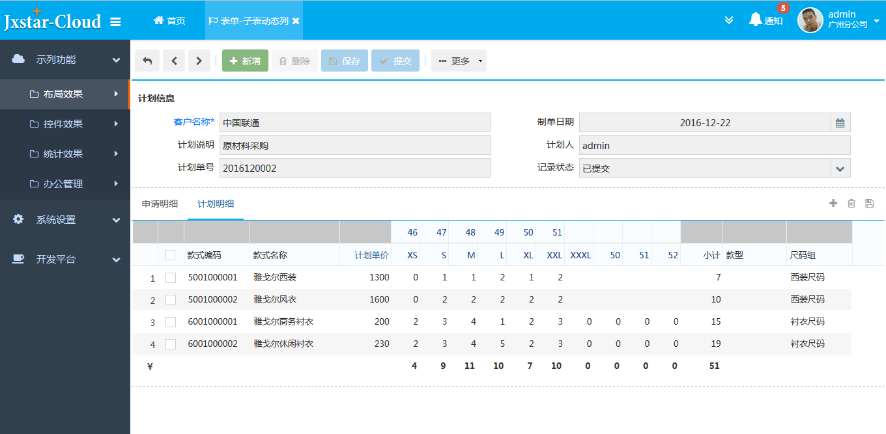Click the Jxstar-Cloud logo
This screenshot has width=886, height=434.
click(53, 21)
